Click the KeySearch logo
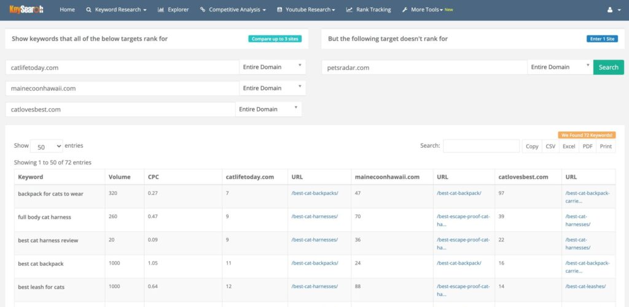 pos(26,10)
